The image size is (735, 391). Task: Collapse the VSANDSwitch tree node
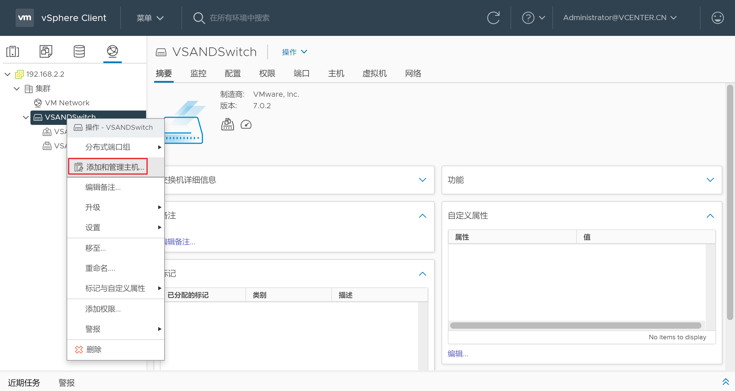point(26,117)
